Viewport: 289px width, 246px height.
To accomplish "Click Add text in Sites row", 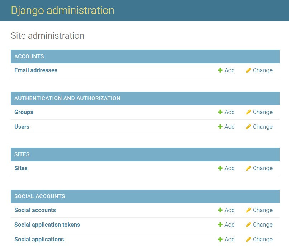I will 229,168.
